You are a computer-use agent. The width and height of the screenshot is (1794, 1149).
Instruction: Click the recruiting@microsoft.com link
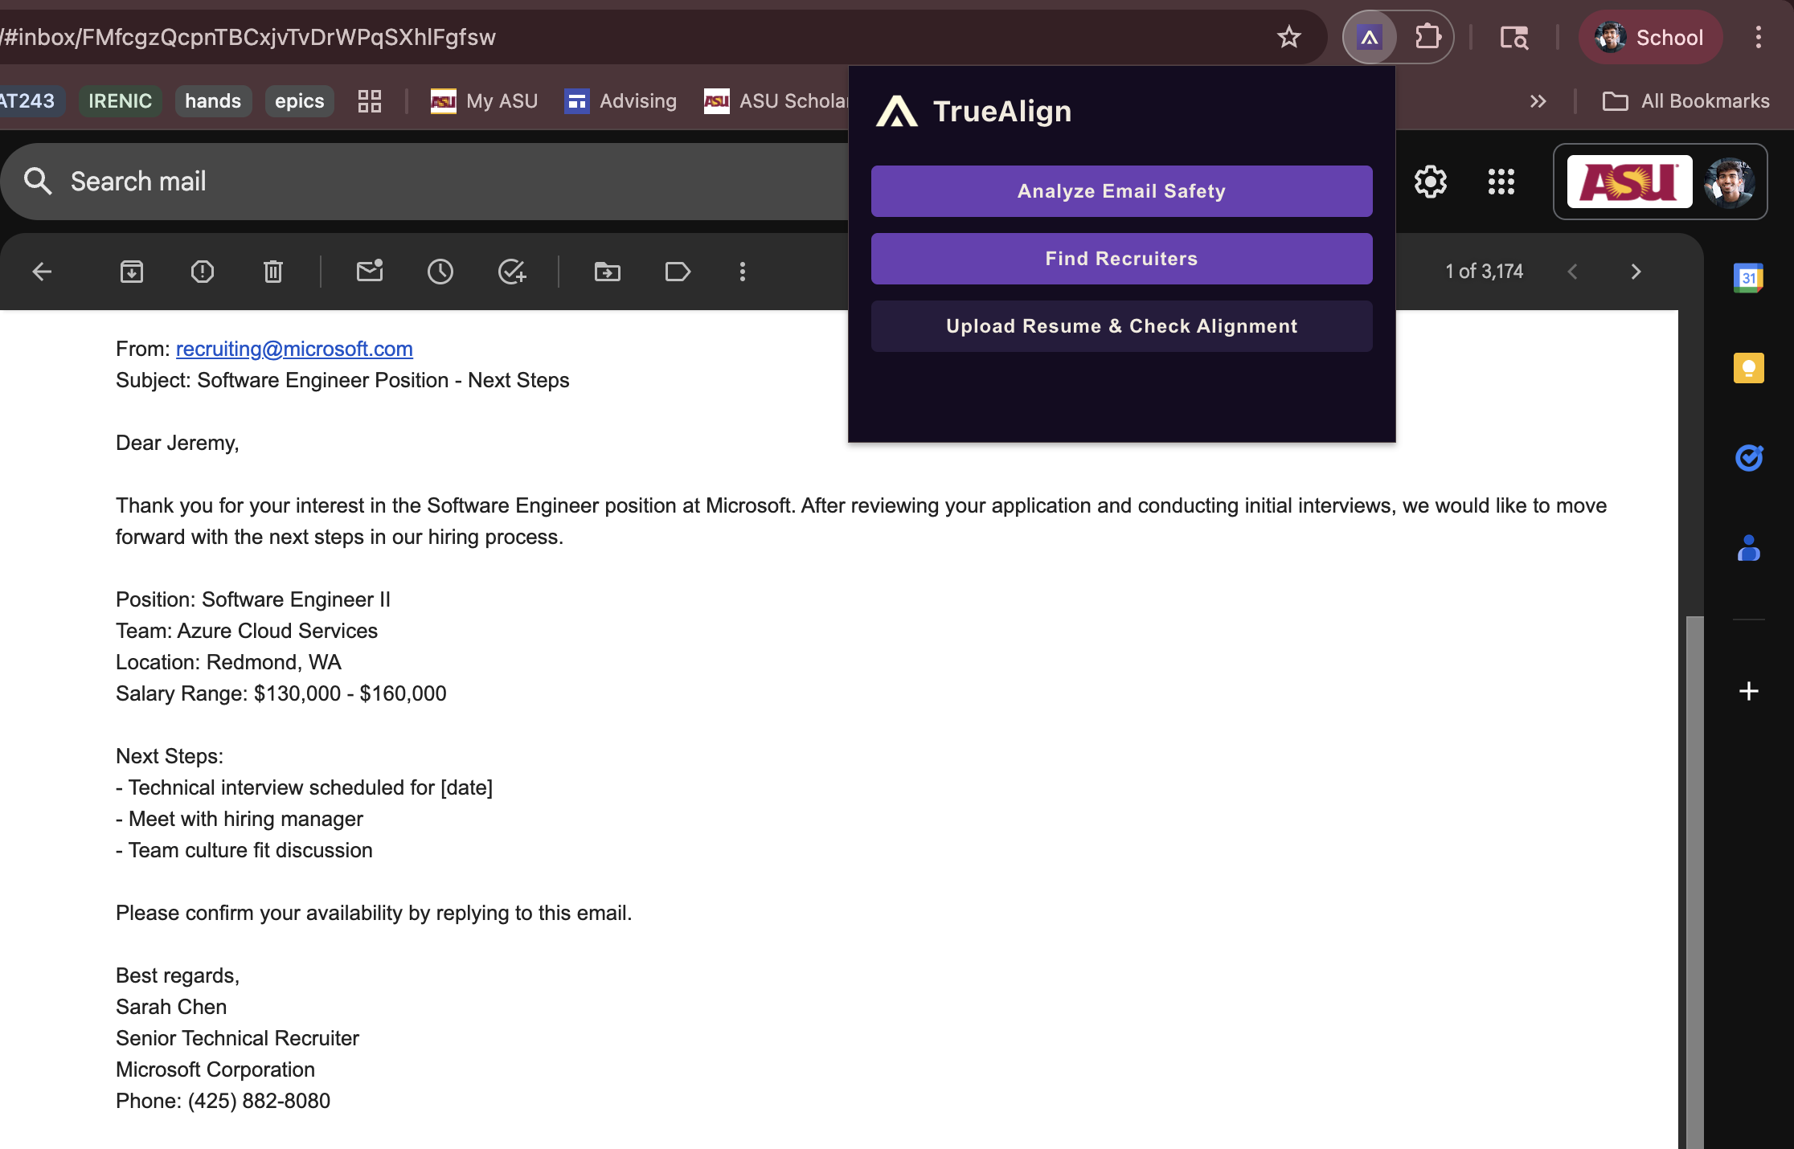(294, 349)
